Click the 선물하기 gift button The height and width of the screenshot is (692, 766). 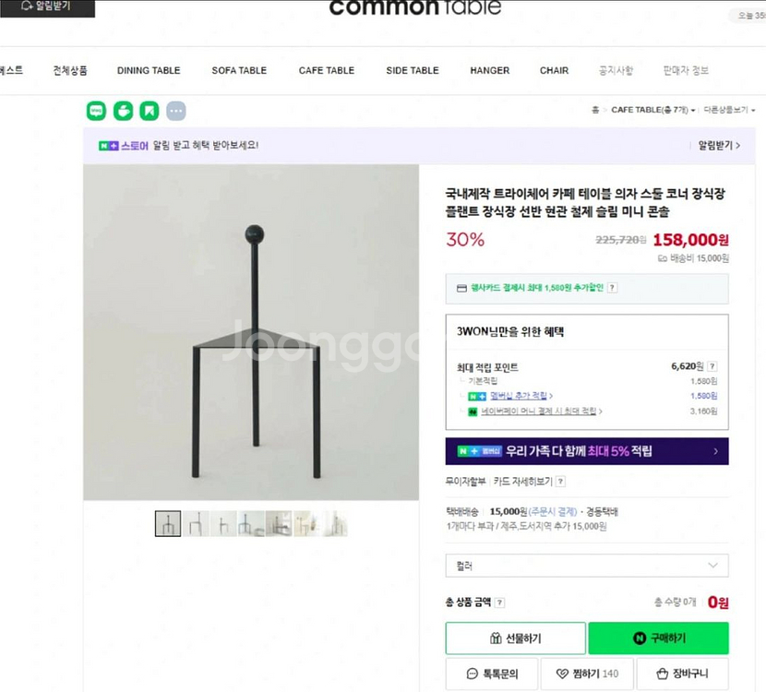click(515, 638)
